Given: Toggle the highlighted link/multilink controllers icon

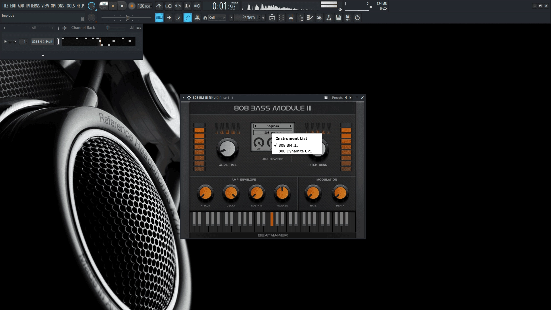Looking at the screenshot, I should [x=188, y=18].
